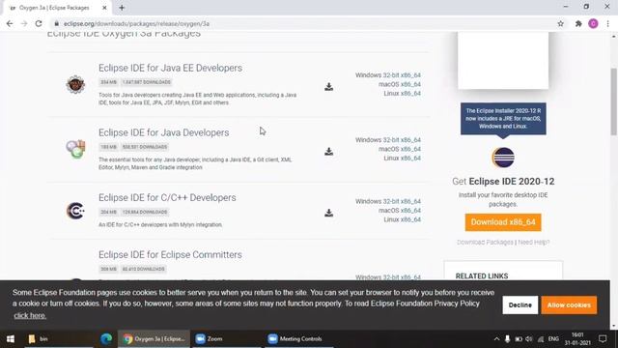618x348 pixels.
Task: Click the page's vertical scrollbar thumb
Action: click(614, 101)
